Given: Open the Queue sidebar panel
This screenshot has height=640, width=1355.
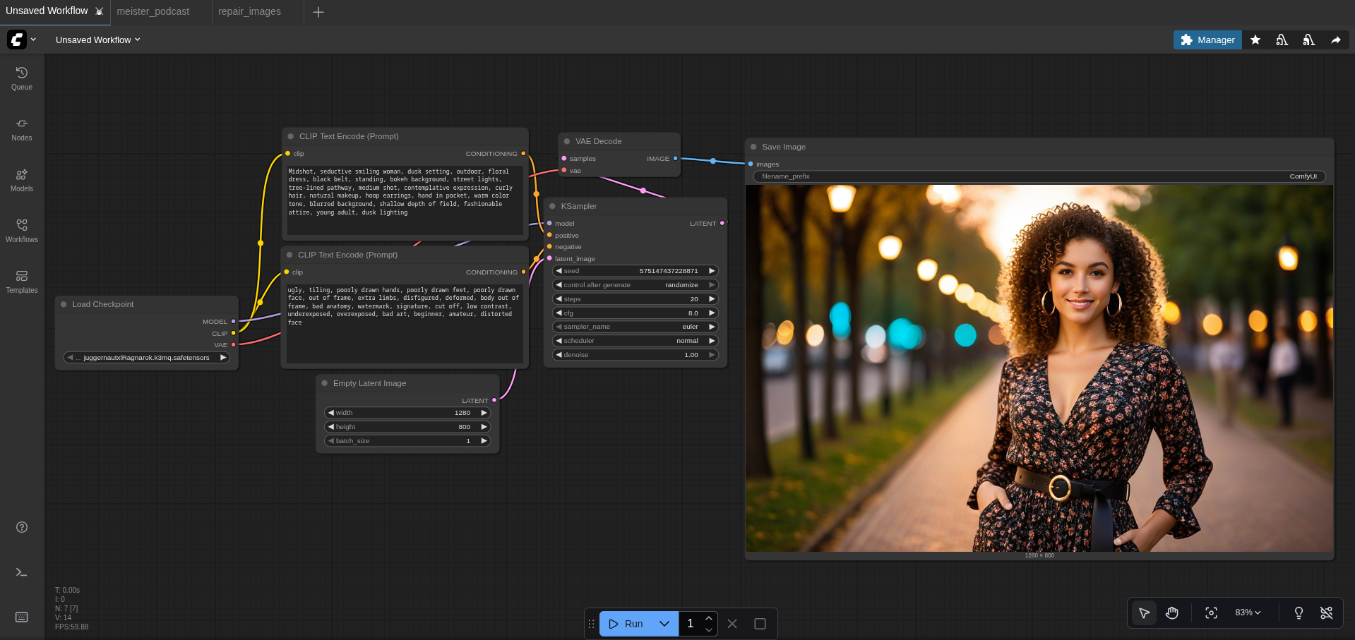Looking at the screenshot, I should 22,78.
